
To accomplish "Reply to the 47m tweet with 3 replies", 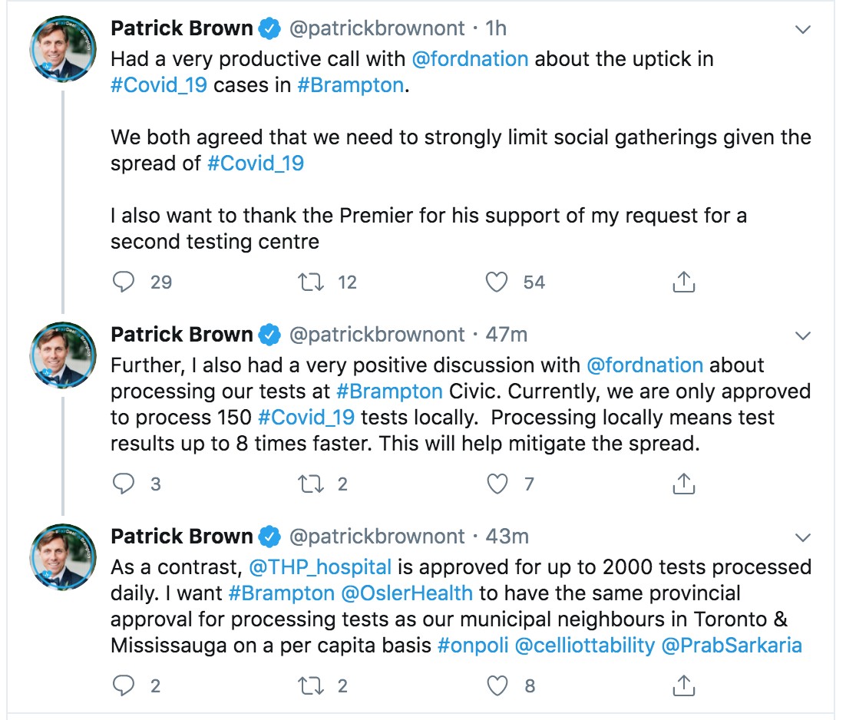I will (124, 484).
